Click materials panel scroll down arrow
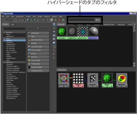Viewport: 137px width, 114px height. pyautogui.click(x=134, y=66)
